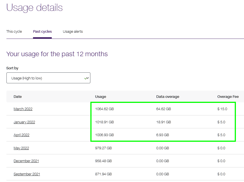Open the Usage alerts tab
244x182 pixels.
tap(73, 32)
